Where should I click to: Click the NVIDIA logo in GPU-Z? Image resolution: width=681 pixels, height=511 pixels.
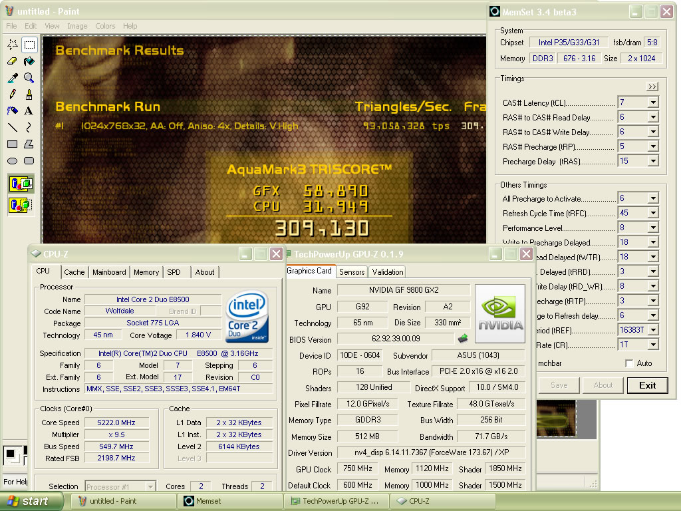point(500,313)
